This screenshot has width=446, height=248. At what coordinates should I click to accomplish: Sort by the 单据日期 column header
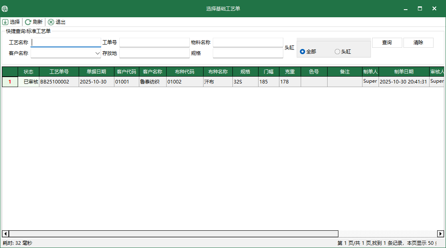(x=96, y=72)
